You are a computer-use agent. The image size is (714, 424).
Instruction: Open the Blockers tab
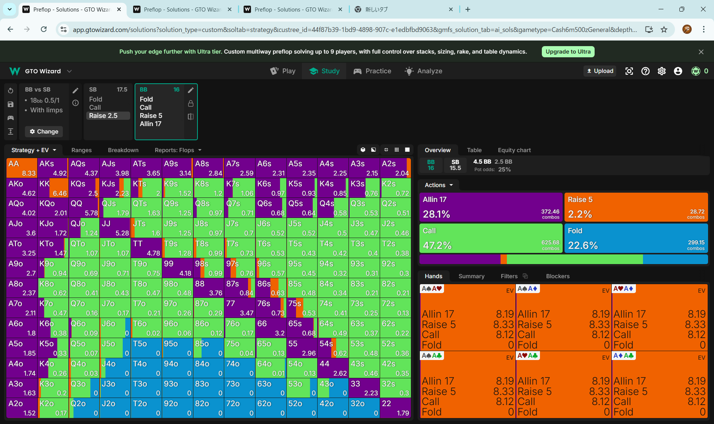click(x=557, y=276)
